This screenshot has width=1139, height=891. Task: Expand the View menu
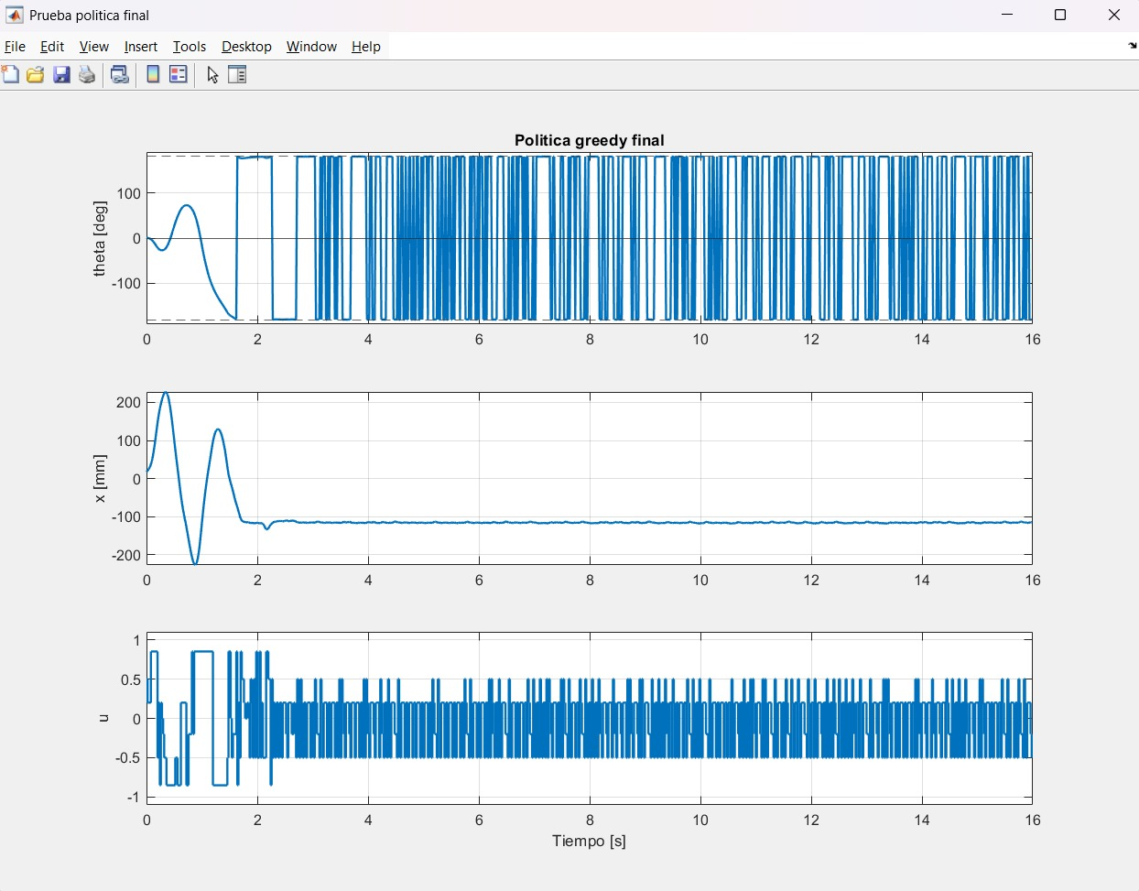[x=94, y=47]
